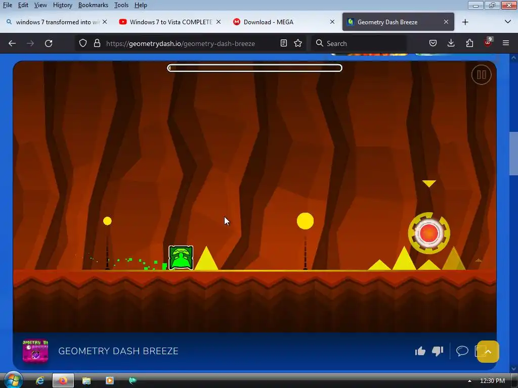
Task: Open the Tools menu
Action: click(x=121, y=5)
